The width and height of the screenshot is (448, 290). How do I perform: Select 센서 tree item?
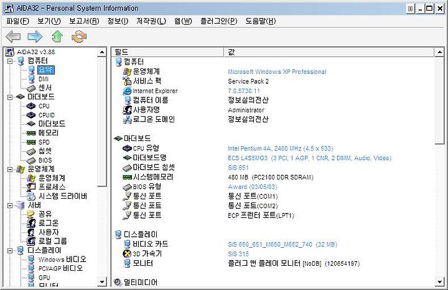tap(45, 88)
